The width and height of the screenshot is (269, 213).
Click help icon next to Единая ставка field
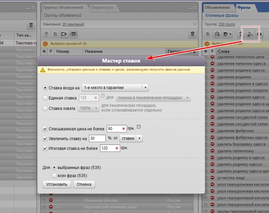pyautogui.click(x=103, y=96)
